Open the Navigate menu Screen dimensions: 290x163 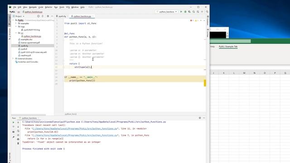tap(33, 7)
